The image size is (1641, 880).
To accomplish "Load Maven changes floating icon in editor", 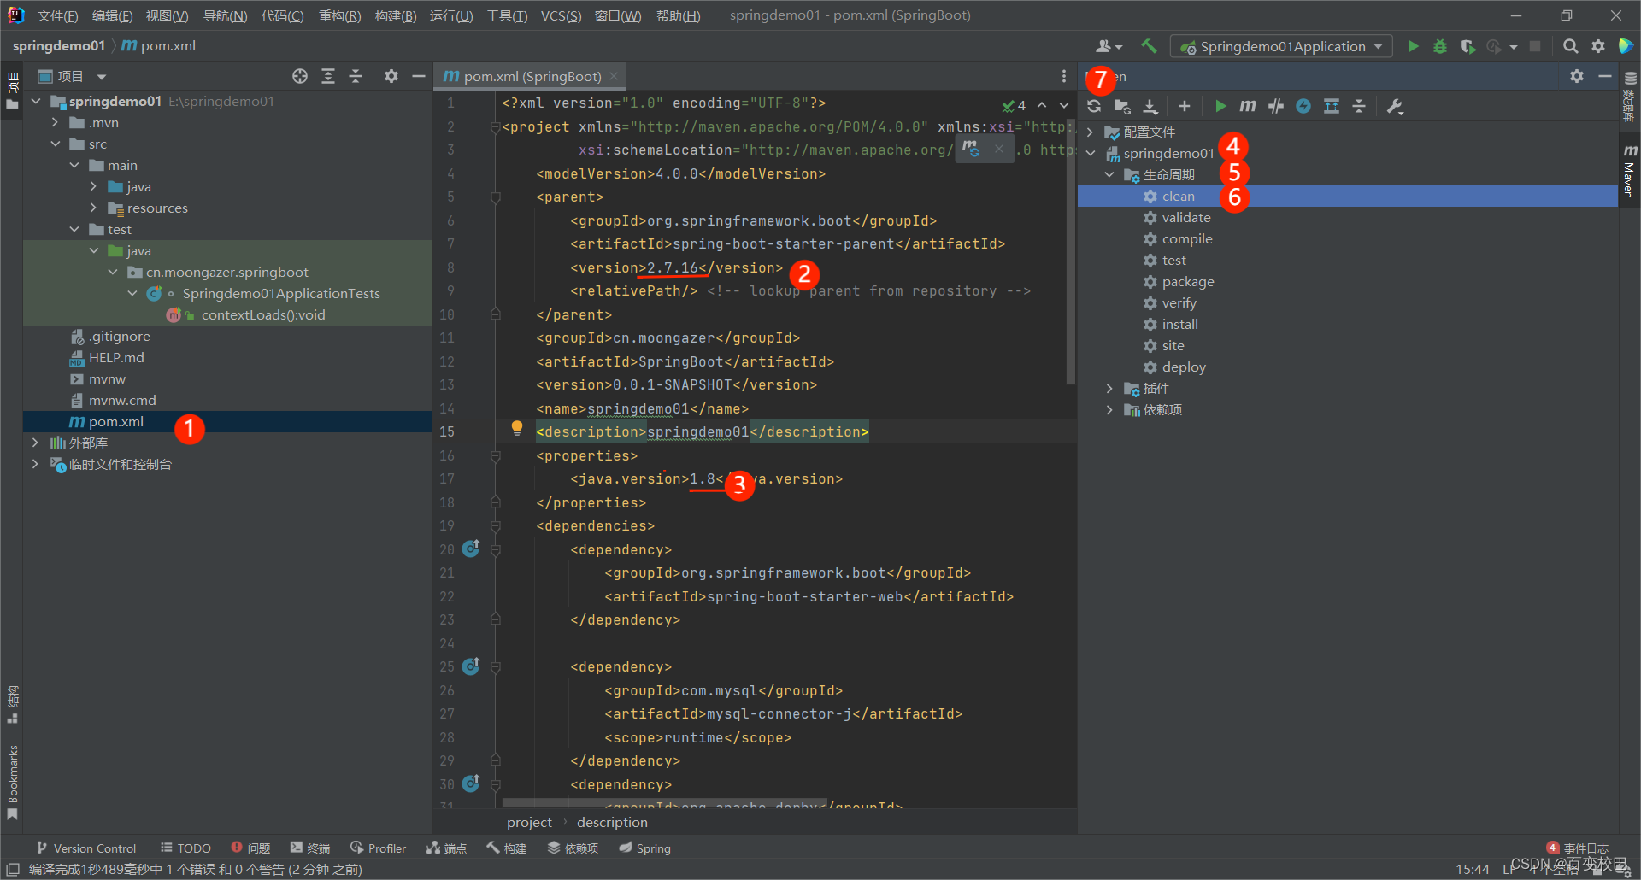I will pyautogui.click(x=971, y=149).
